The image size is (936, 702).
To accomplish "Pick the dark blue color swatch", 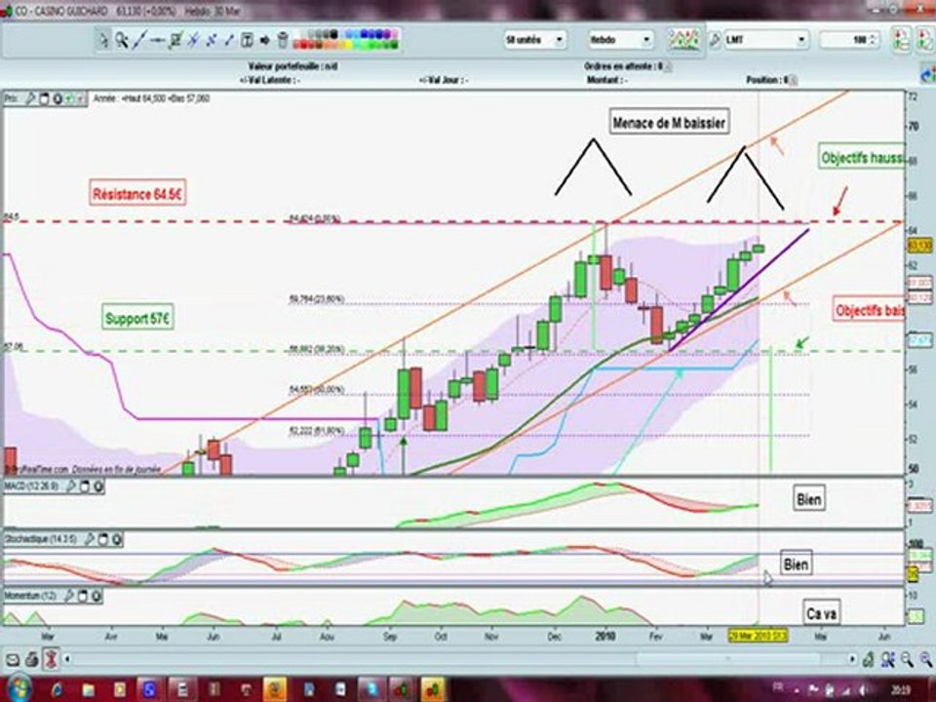I will click(378, 35).
